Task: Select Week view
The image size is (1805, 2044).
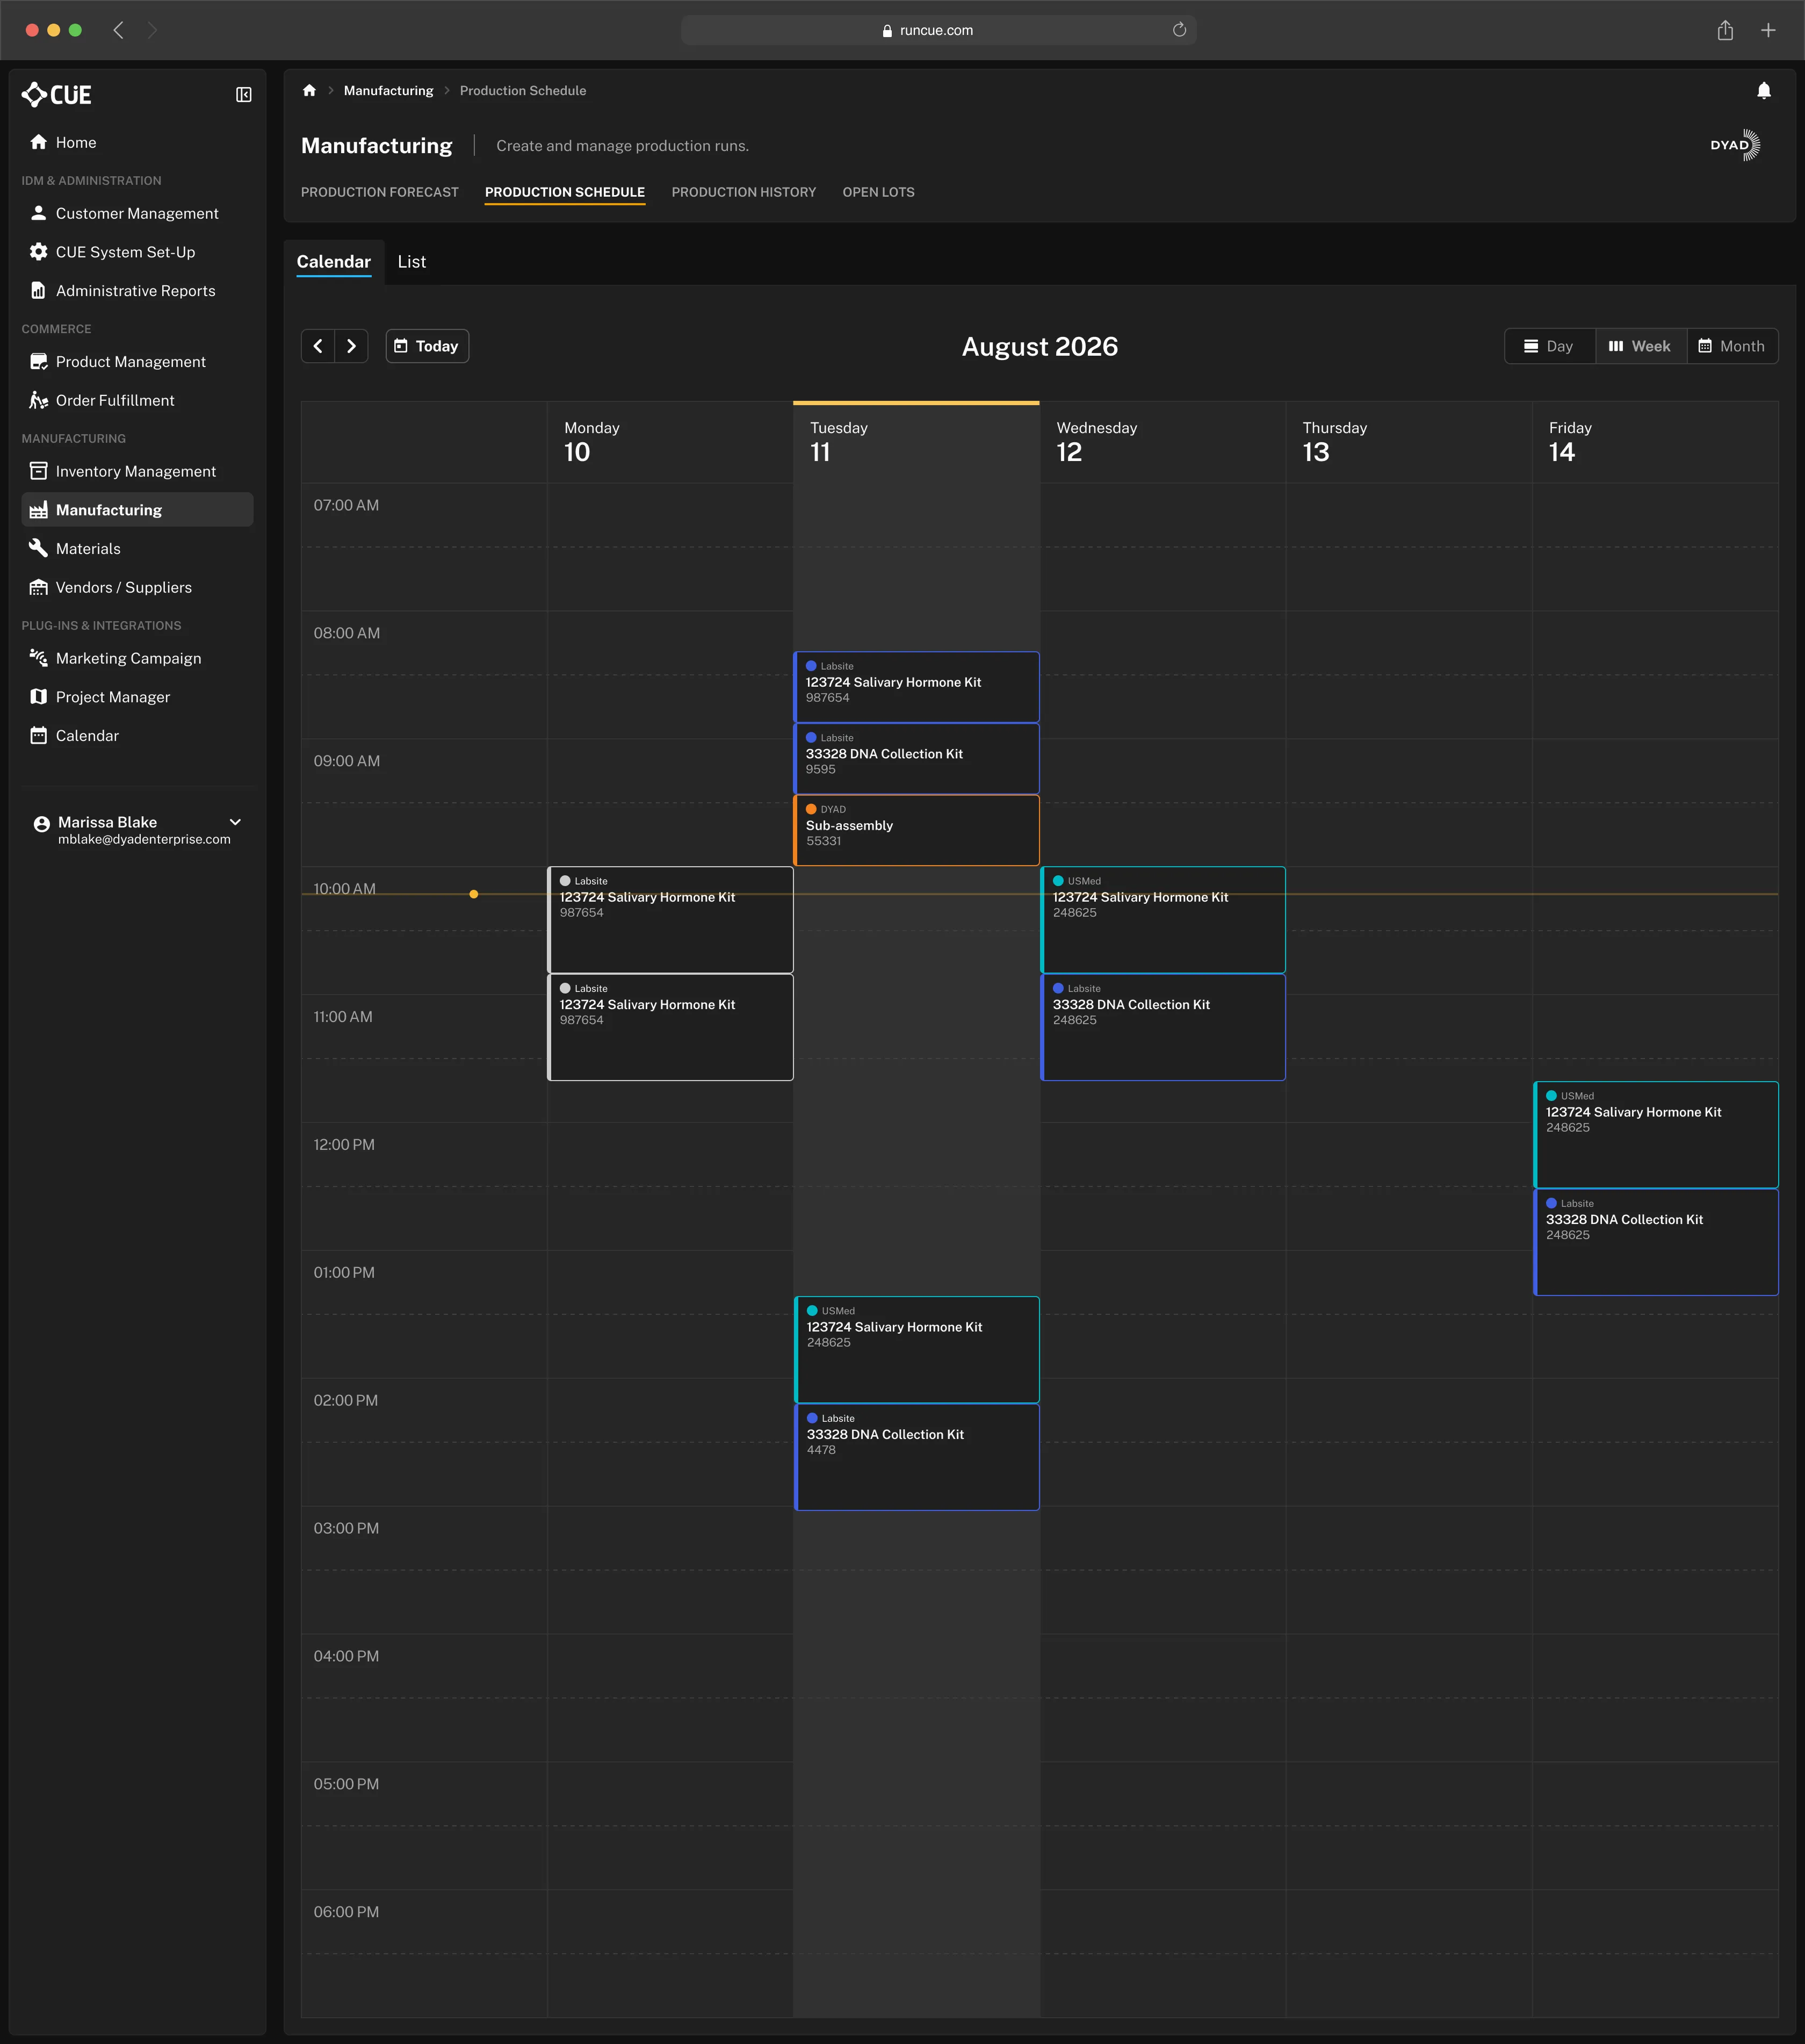Action: point(1640,346)
